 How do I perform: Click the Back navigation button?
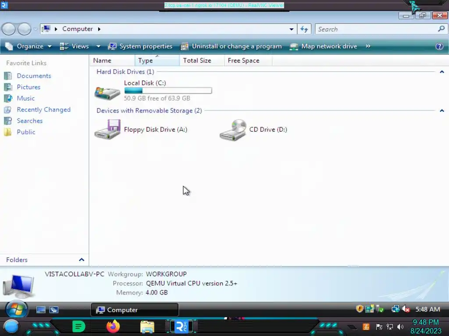point(9,29)
